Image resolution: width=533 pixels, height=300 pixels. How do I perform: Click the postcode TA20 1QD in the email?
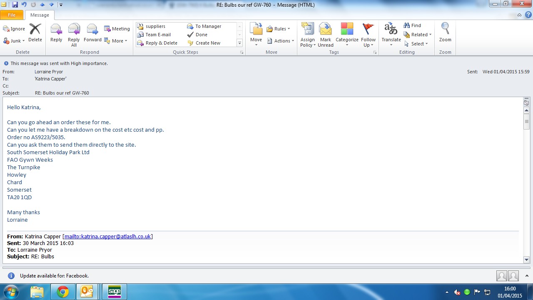click(19, 197)
